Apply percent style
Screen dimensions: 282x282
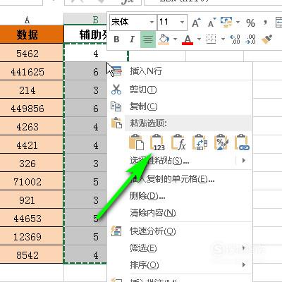pos(250,23)
